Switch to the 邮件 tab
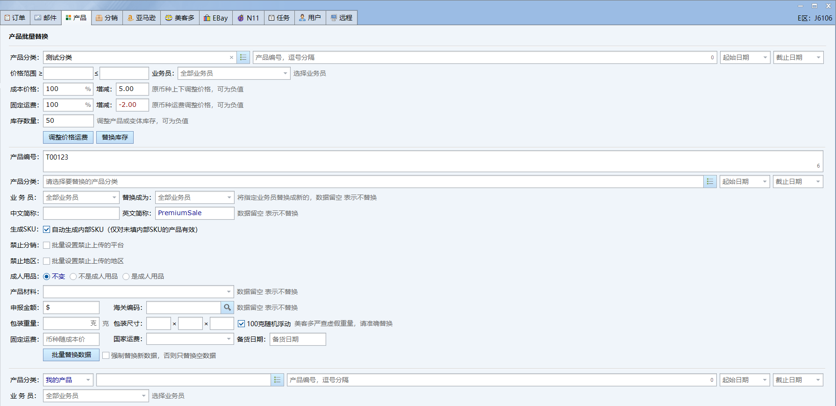Image resolution: width=836 pixels, height=406 pixels. (x=46, y=18)
